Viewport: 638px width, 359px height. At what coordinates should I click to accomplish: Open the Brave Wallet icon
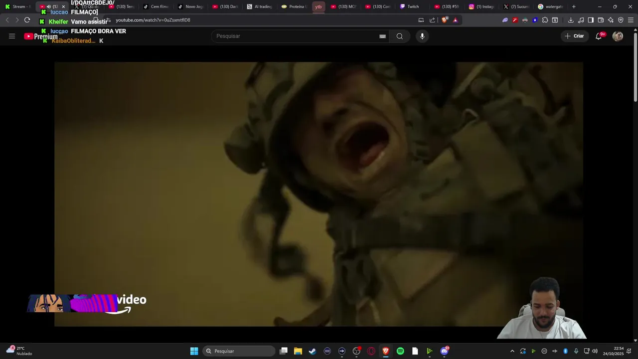(601, 20)
